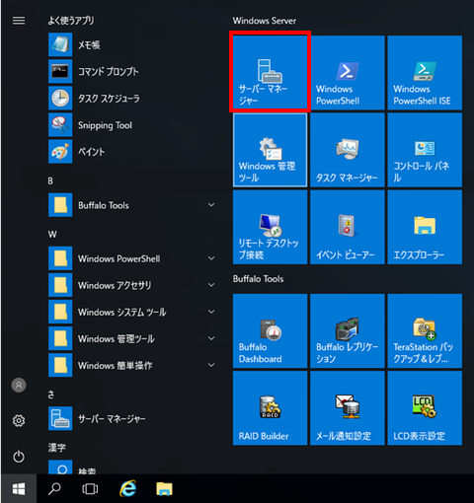This screenshot has width=474, height=503.
Task: Click the Windows Server group title
Action: click(x=265, y=21)
